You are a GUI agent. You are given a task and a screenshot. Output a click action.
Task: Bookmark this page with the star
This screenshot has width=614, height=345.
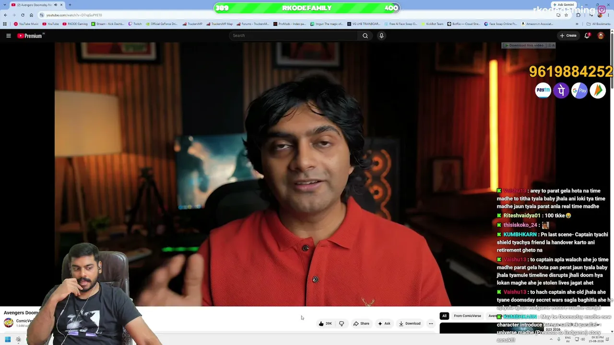click(x=567, y=15)
